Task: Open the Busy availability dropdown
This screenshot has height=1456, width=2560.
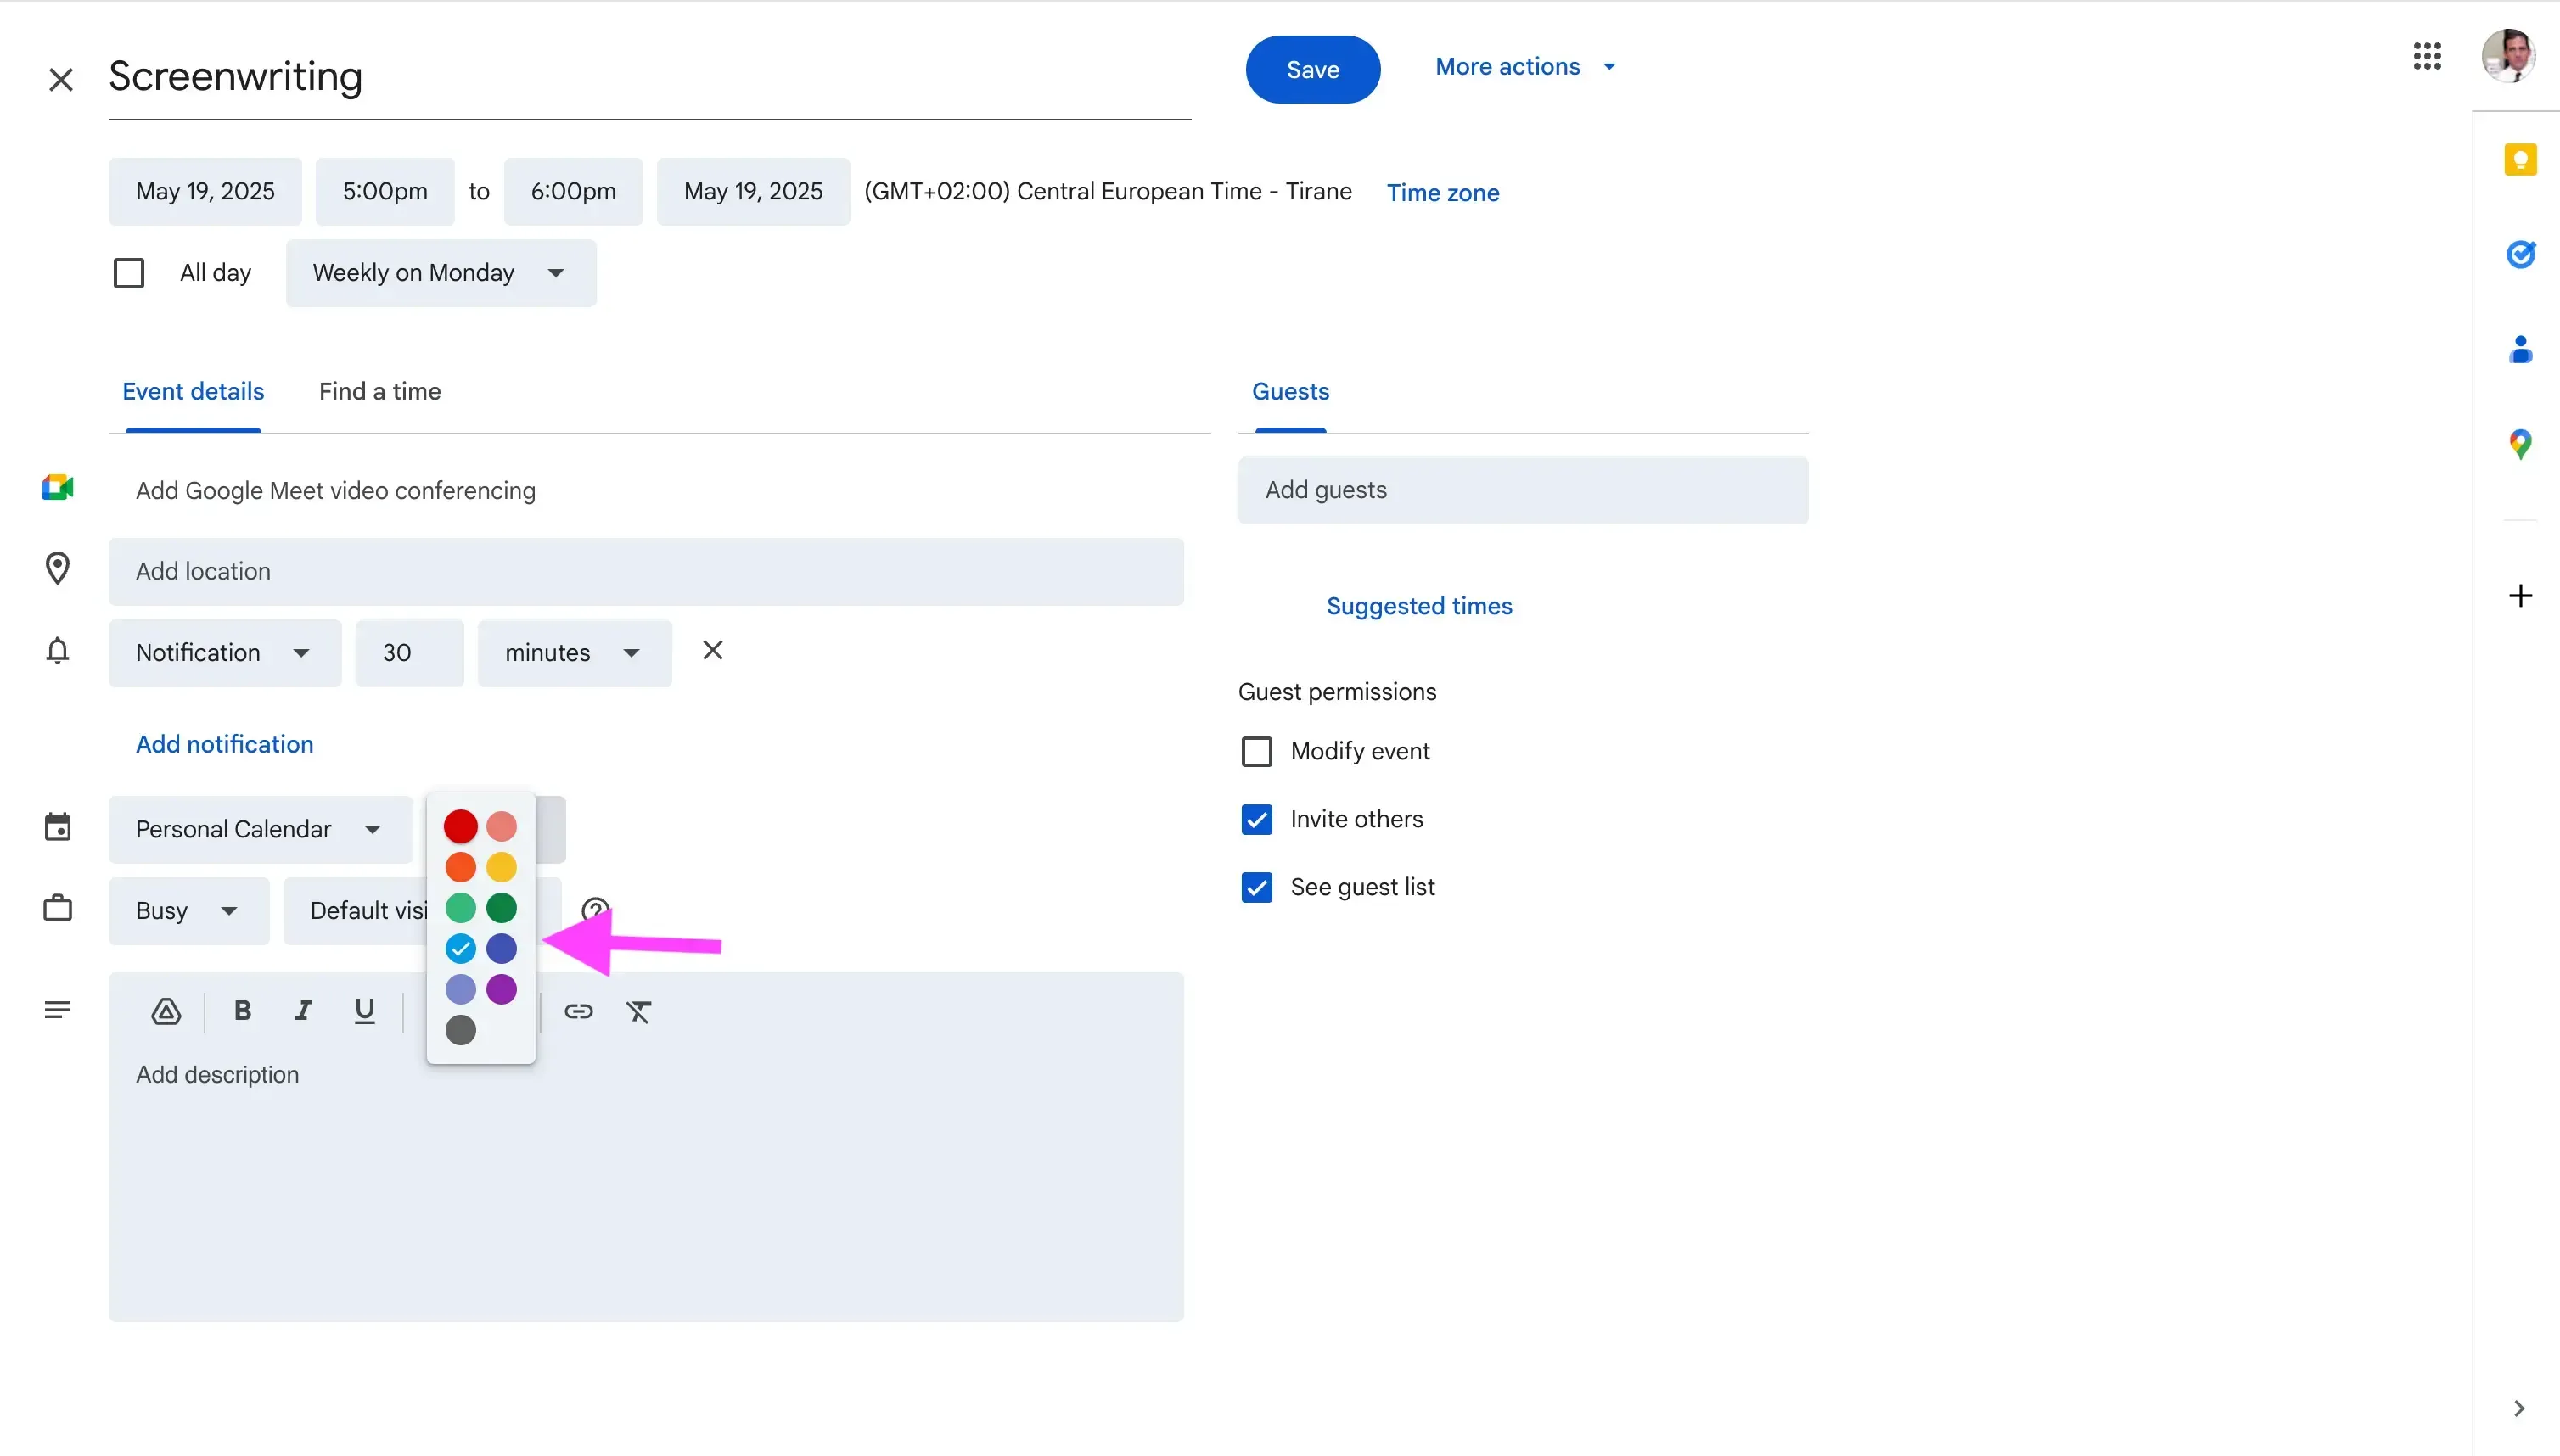Action: [188, 911]
